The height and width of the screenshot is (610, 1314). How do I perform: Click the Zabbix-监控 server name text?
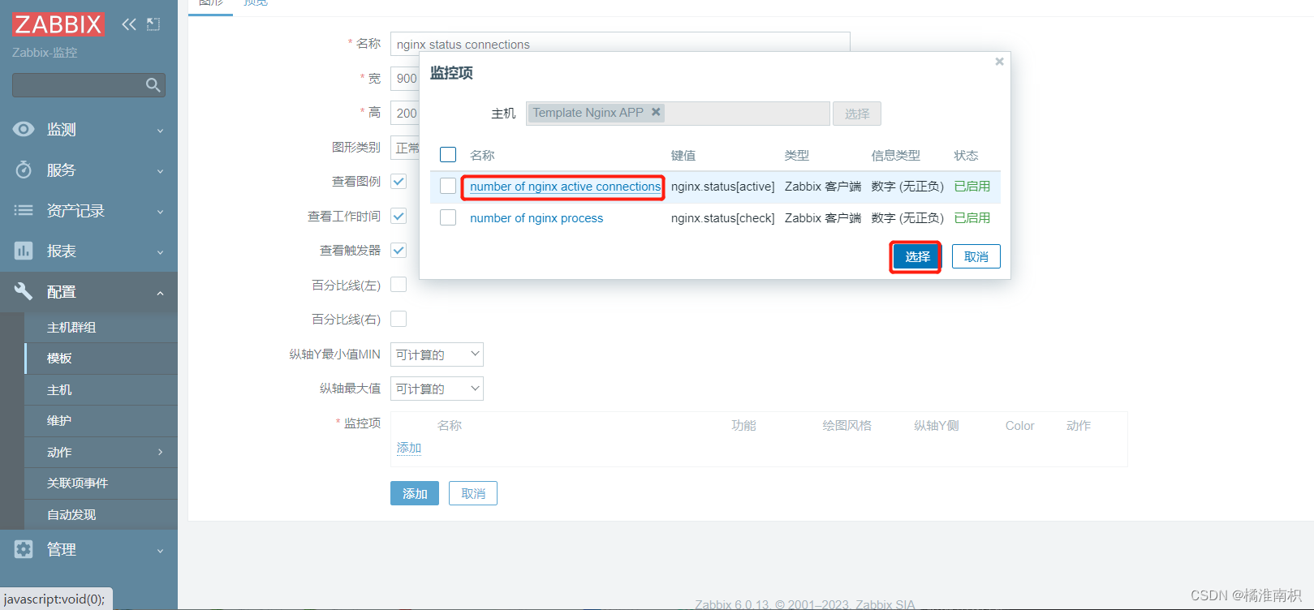(45, 53)
